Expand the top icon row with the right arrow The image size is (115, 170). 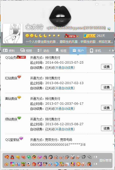click(96, 157)
